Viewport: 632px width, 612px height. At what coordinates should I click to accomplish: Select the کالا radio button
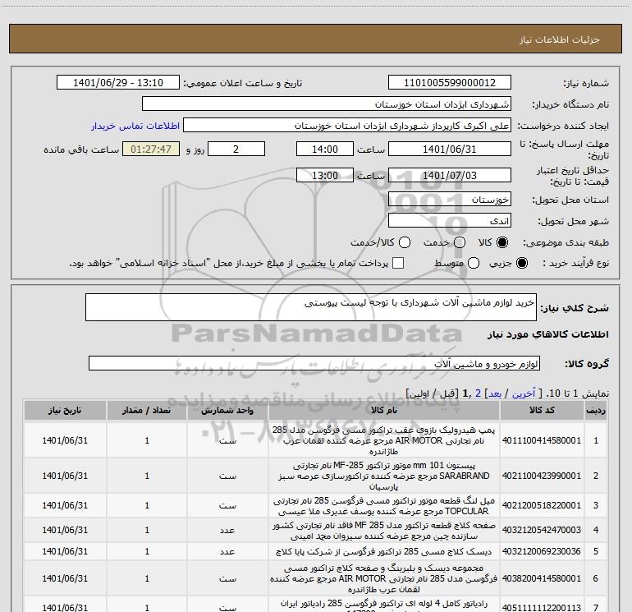502,242
